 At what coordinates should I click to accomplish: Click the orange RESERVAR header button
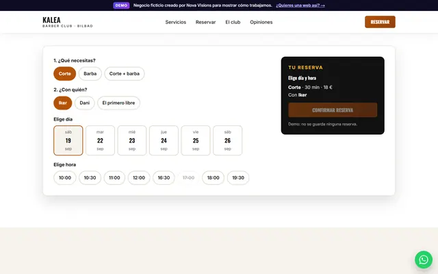pyautogui.click(x=380, y=22)
